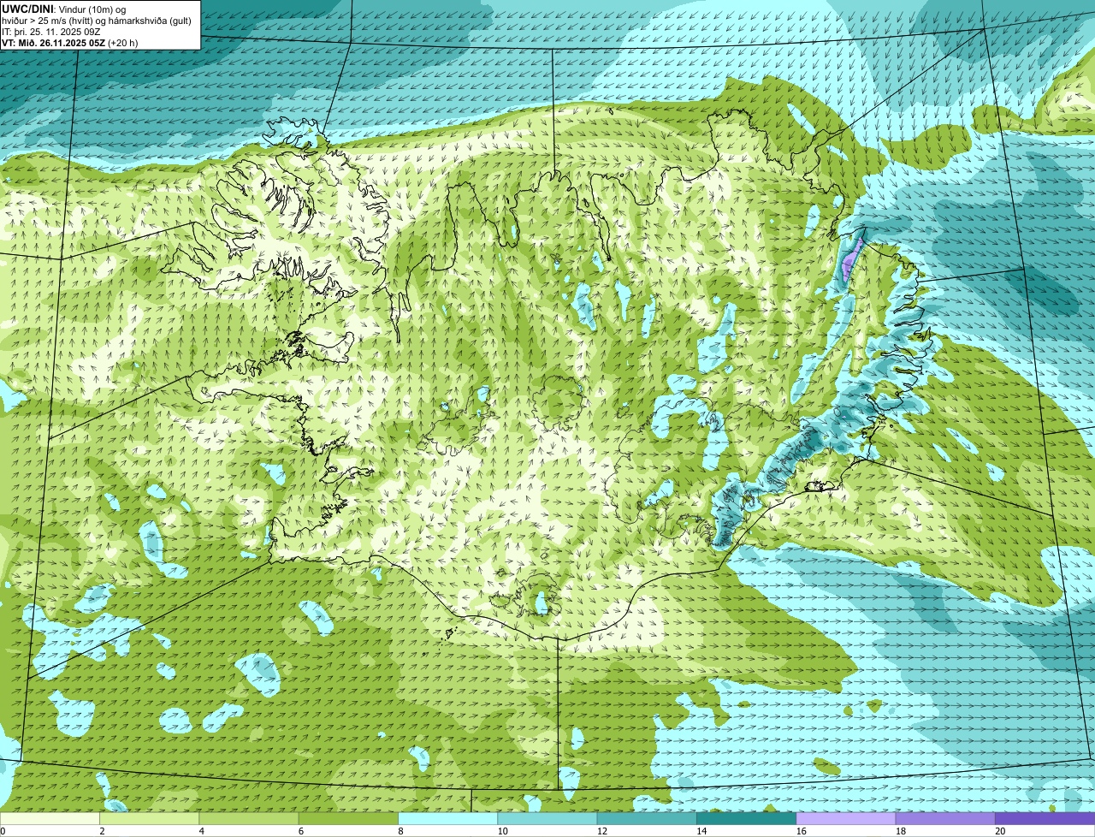Click the '0' scale label
This screenshot has height=837, width=1095.
[3, 831]
